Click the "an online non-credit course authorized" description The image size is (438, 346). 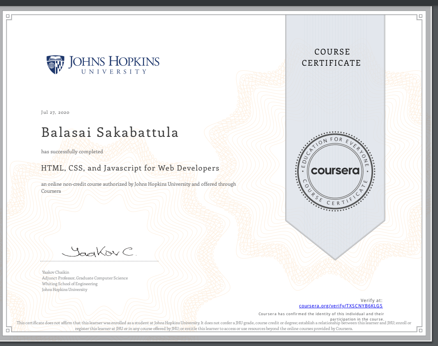pyautogui.click(x=138, y=187)
